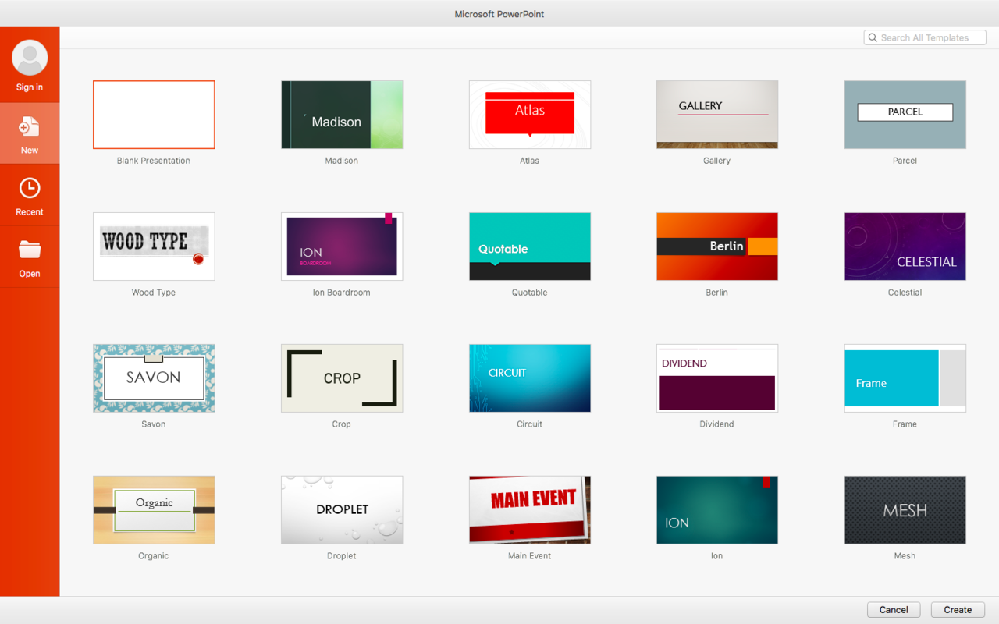Click the "Circuit" caption text

coord(530,424)
